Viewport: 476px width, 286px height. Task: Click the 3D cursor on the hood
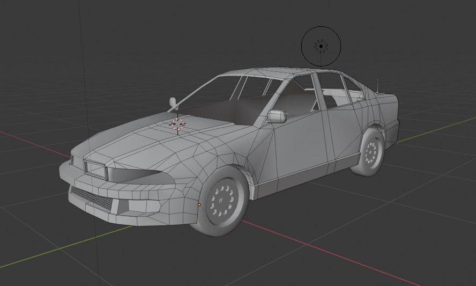click(178, 124)
